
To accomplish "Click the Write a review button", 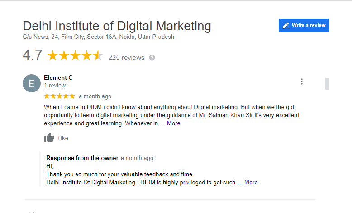I will coord(304,26).
